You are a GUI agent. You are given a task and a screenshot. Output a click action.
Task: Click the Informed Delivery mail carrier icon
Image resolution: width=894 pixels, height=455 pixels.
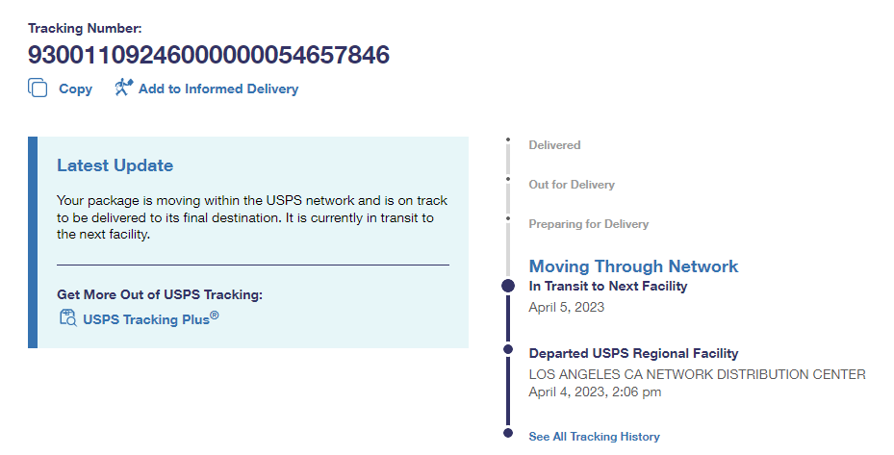(x=122, y=88)
